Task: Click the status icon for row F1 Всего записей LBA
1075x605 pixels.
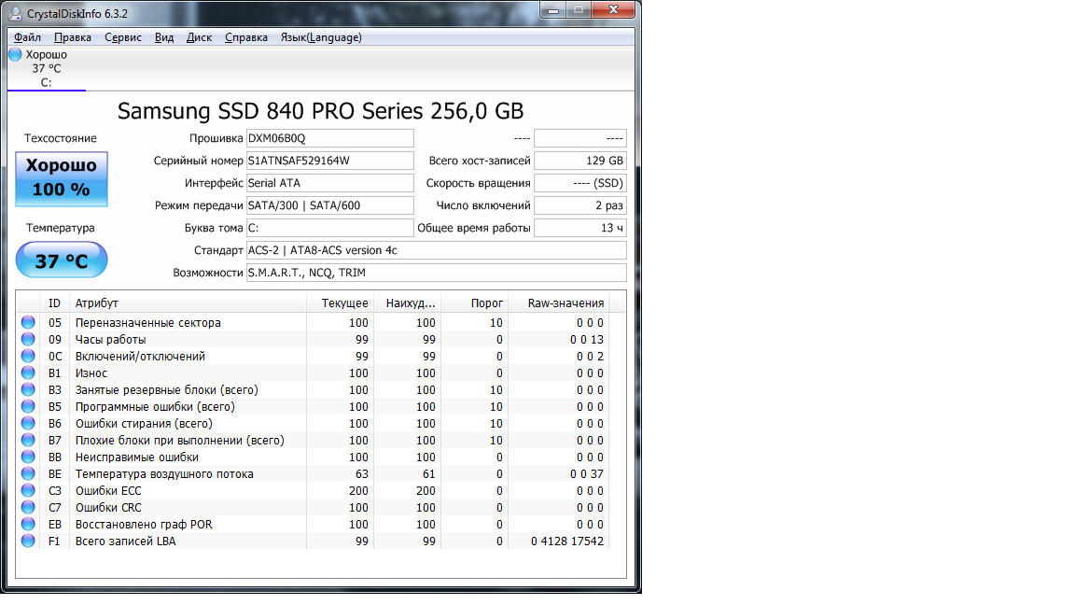Action: pyautogui.click(x=28, y=541)
